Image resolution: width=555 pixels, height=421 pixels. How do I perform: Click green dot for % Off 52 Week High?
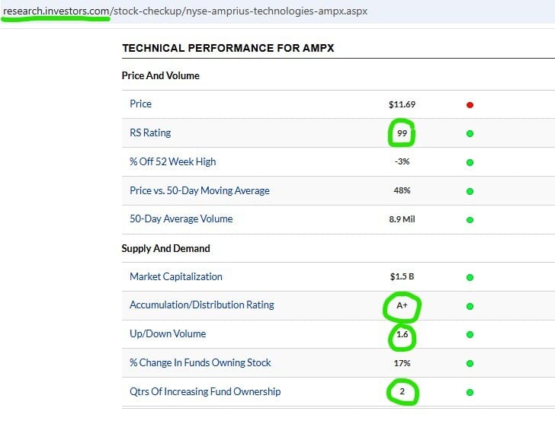click(470, 162)
